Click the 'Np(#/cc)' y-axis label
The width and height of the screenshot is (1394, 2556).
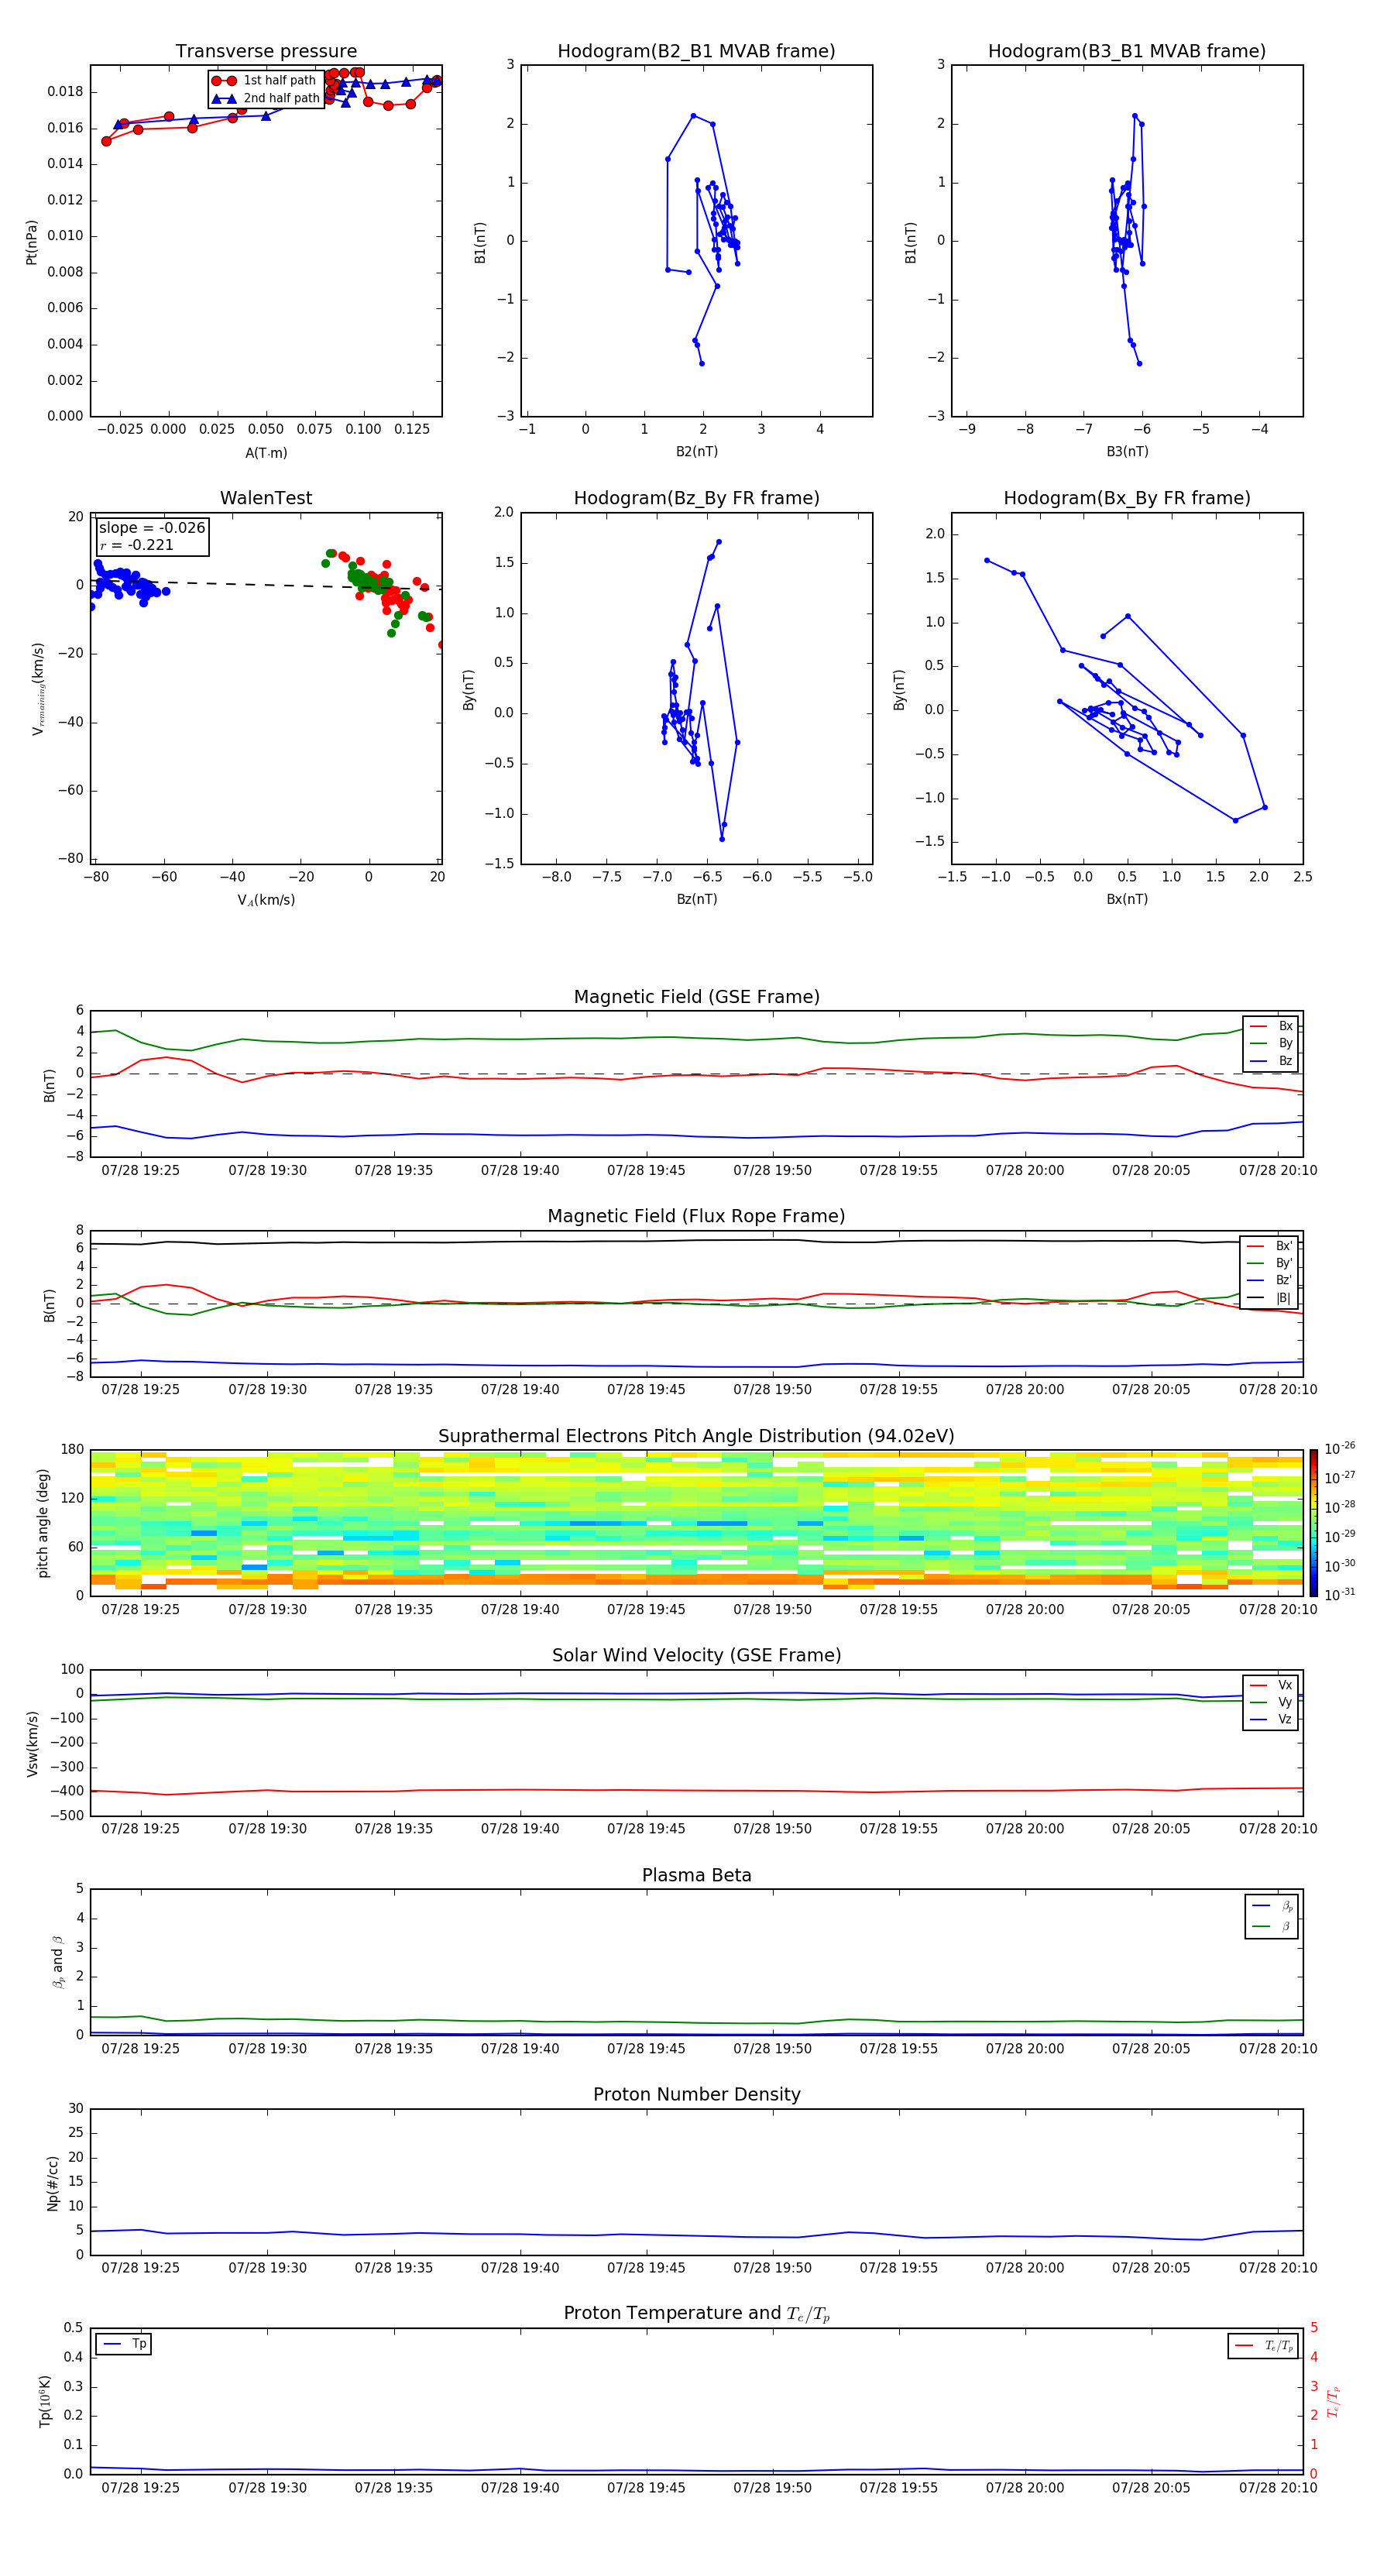pyautogui.click(x=53, y=2183)
